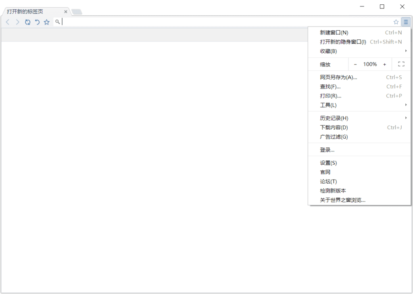Close the 打开新的标签页 tab
The image size is (413, 294).
tap(66, 12)
